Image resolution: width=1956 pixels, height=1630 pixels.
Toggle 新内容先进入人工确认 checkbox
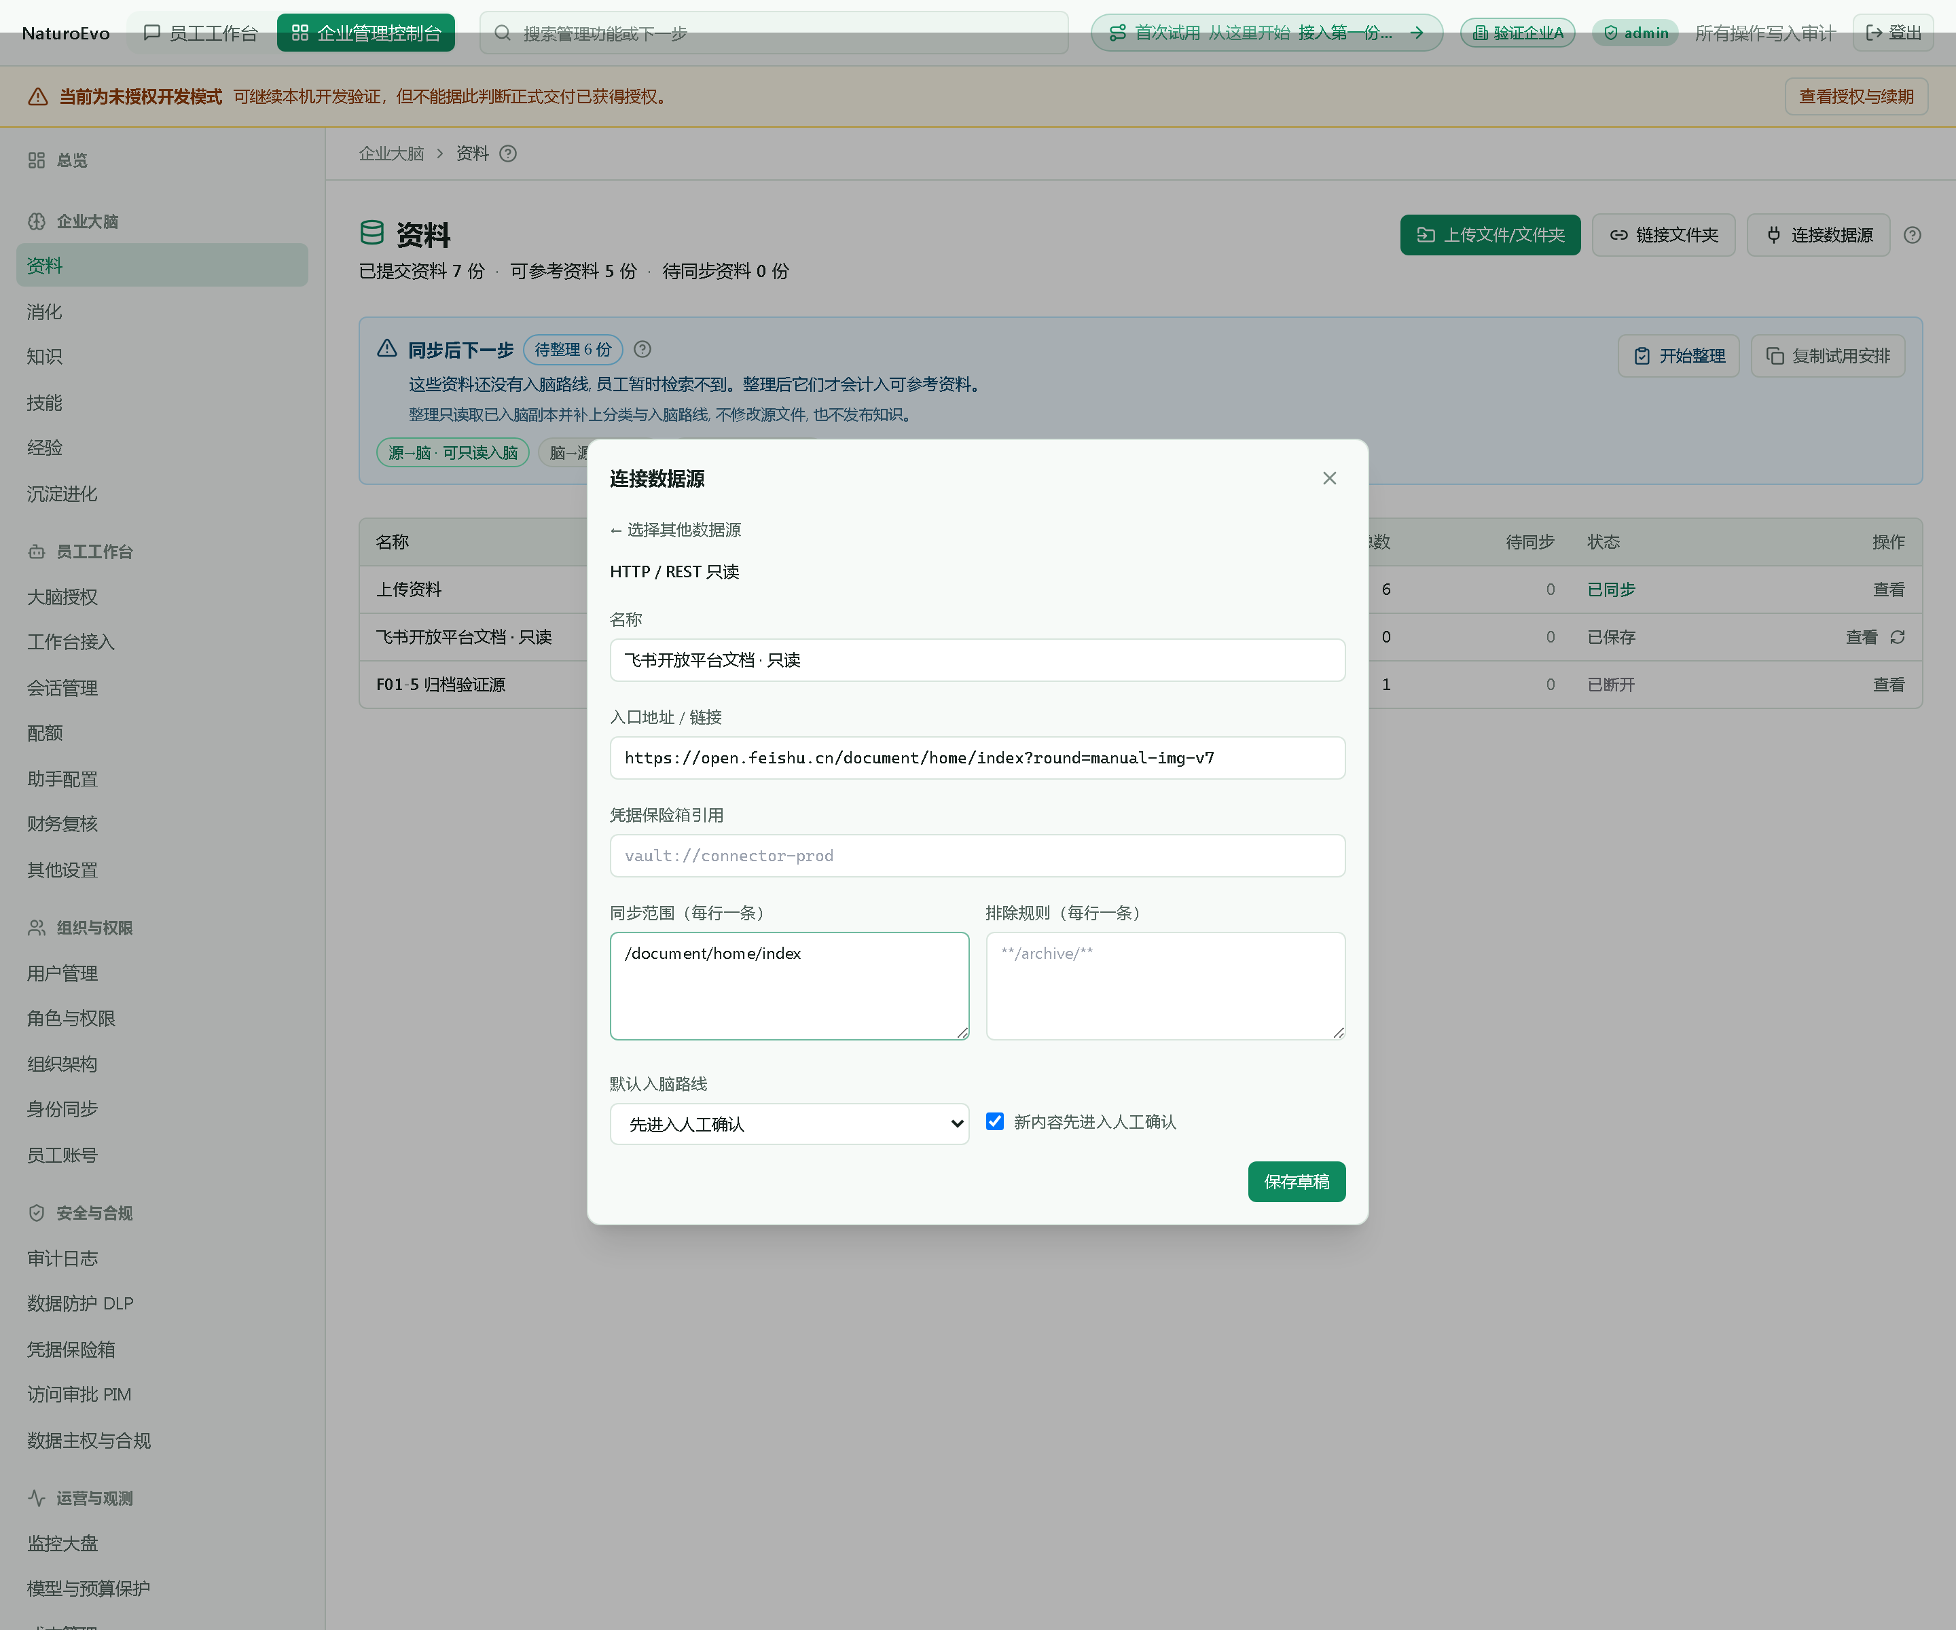click(x=995, y=1121)
